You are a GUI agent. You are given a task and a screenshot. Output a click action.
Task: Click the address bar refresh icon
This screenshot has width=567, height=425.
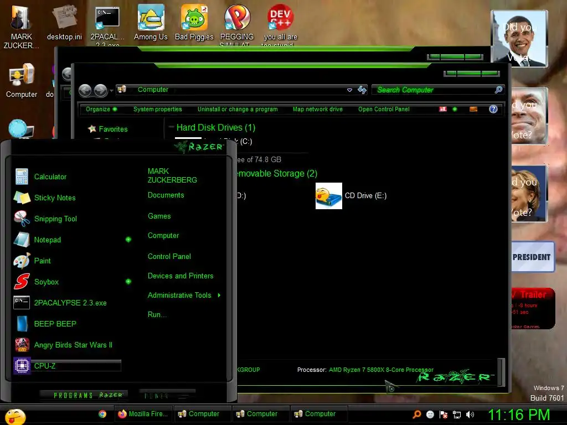click(362, 90)
